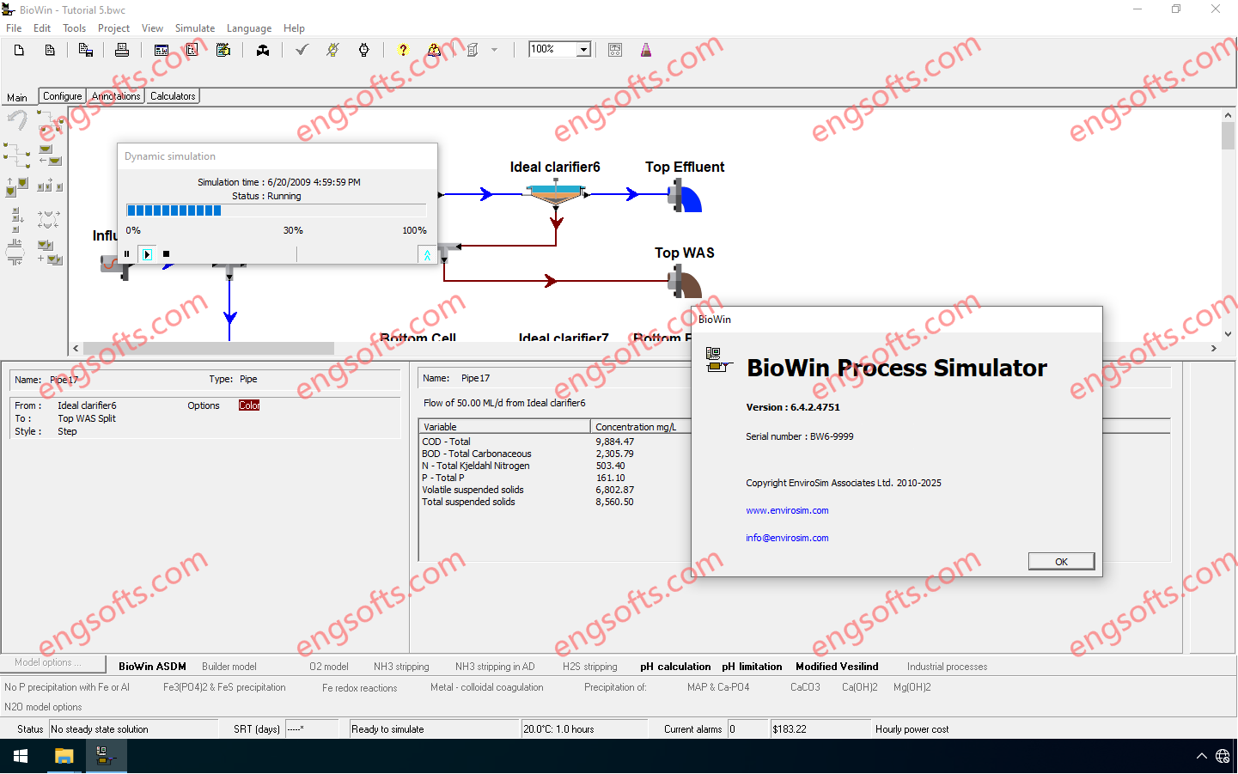Image resolution: width=1238 pixels, height=774 pixels.
Task: Switch to the Calculators tab
Action: click(173, 96)
